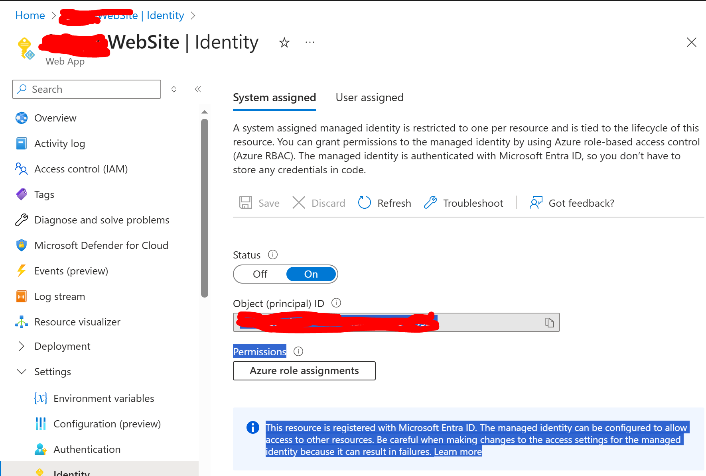The height and width of the screenshot is (476, 706).
Task: Open the Overview page icon in sidebar
Action: [21, 118]
